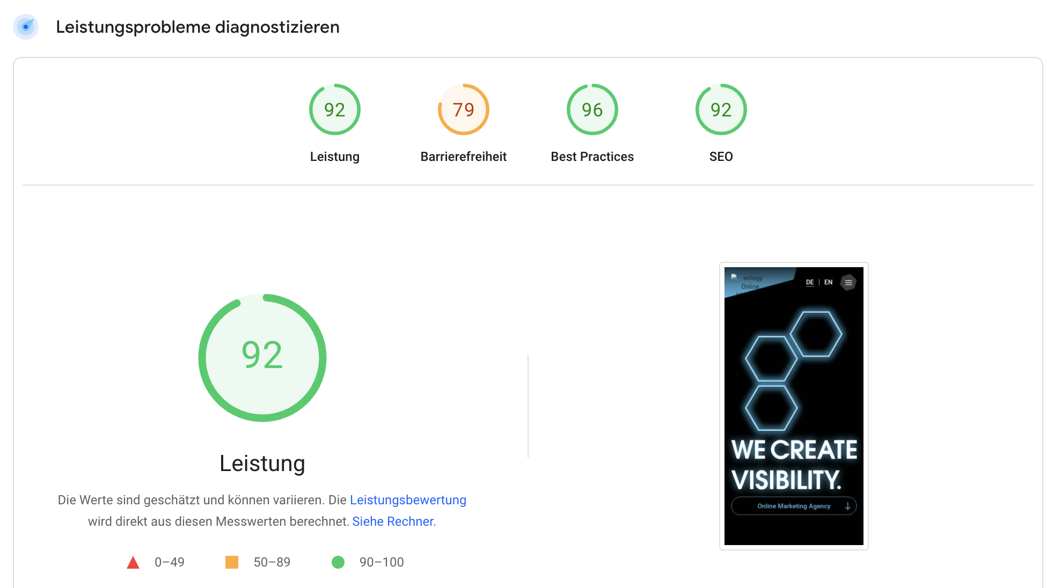1054x588 pixels.
Task: Open the Leistungsbewertung link
Action: pos(408,500)
